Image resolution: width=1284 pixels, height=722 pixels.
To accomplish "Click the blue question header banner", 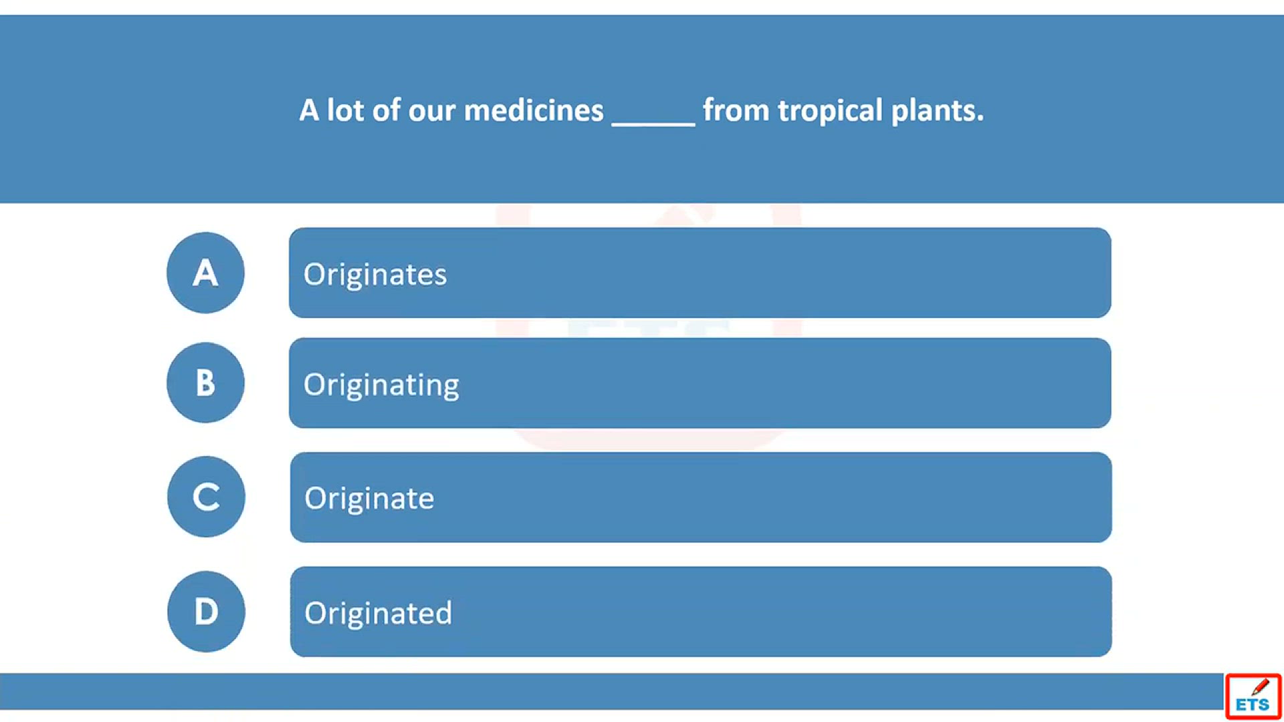I will point(642,109).
